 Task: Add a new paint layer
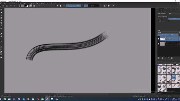159,58
